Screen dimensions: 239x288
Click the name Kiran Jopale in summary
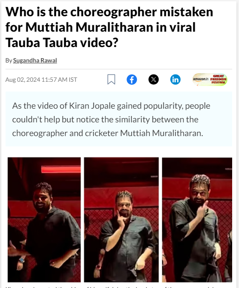tap(92, 106)
